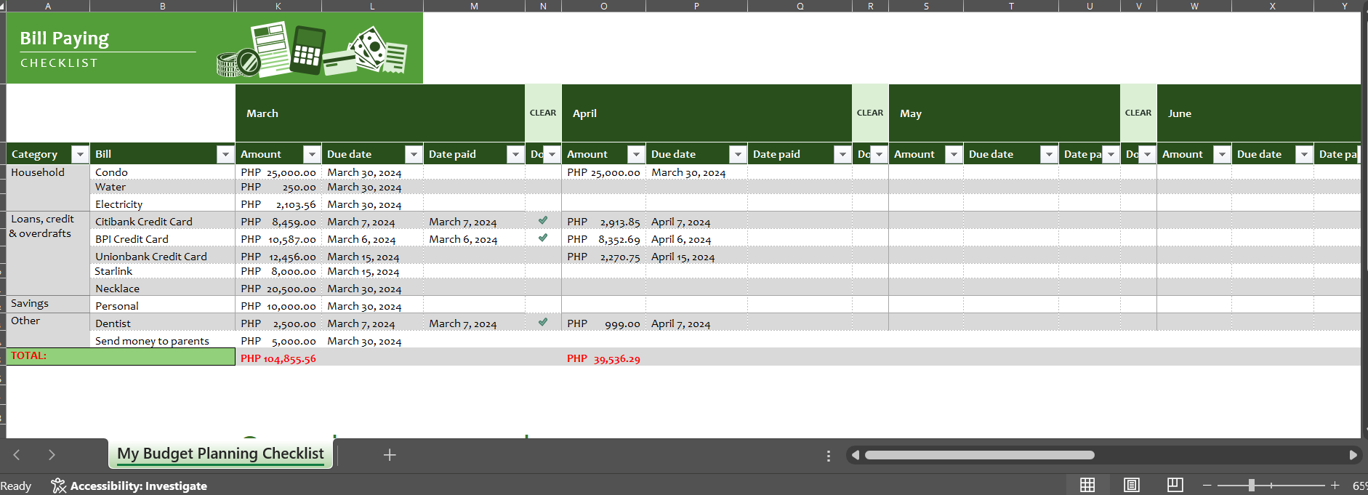This screenshot has width=1368, height=495.
Task: Add a new sheet with plus icon
Action: tap(390, 455)
